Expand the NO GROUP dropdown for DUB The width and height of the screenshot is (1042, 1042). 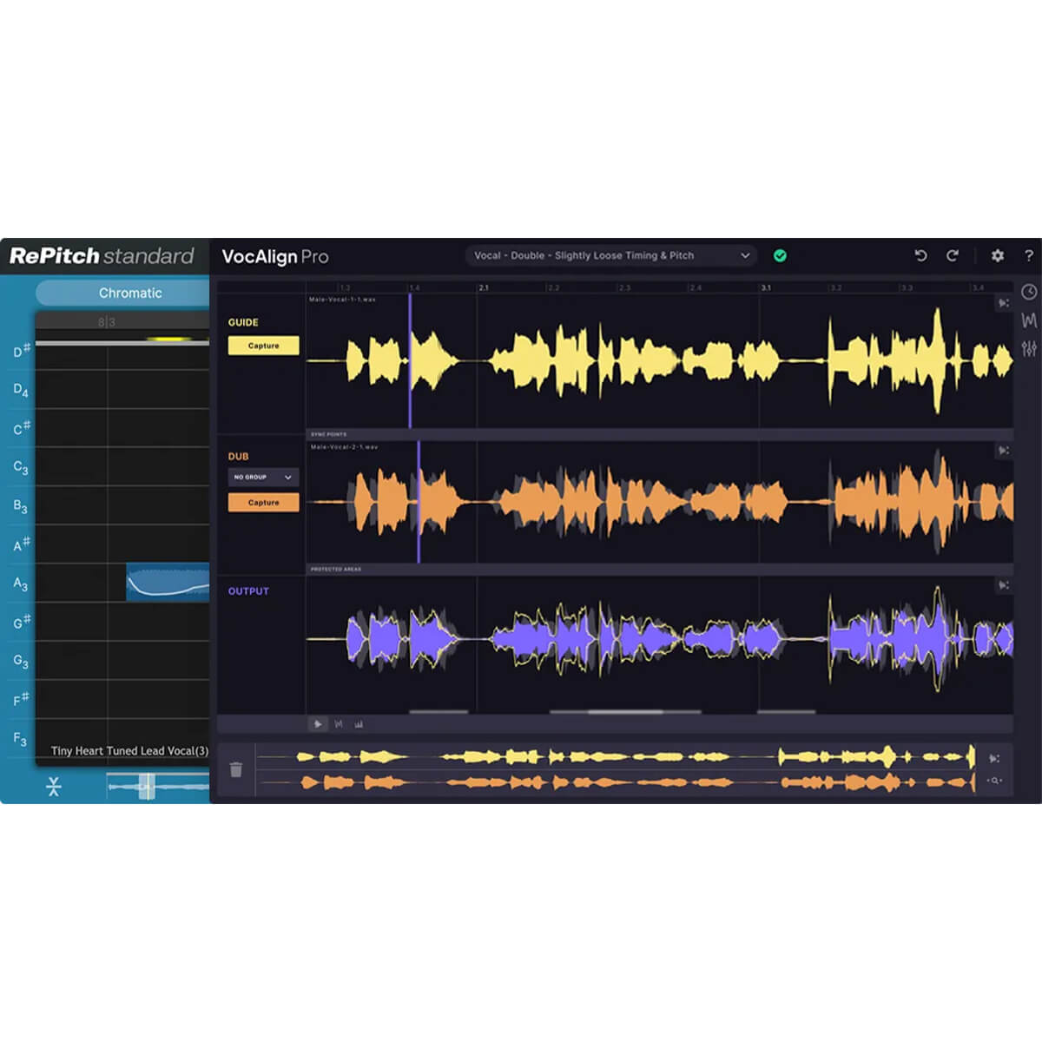click(263, 477)
